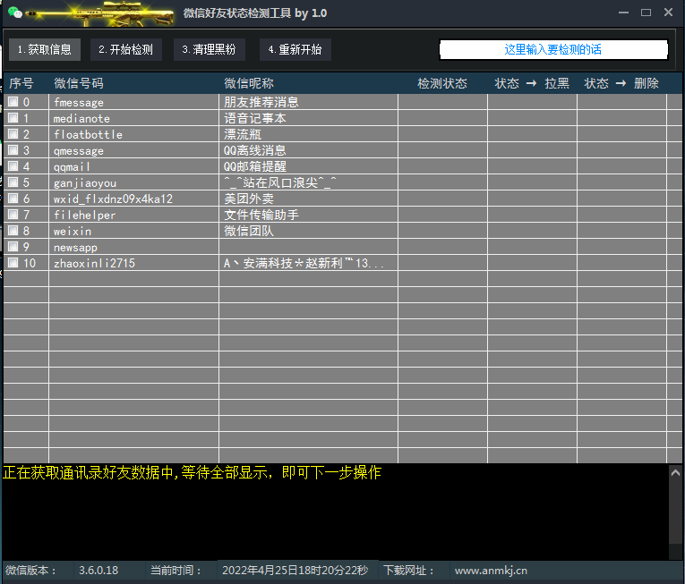Click the nickname QQ邮箱提醒
The height and width of the screenshot is (584, 685).
click(x=255, y=166)
